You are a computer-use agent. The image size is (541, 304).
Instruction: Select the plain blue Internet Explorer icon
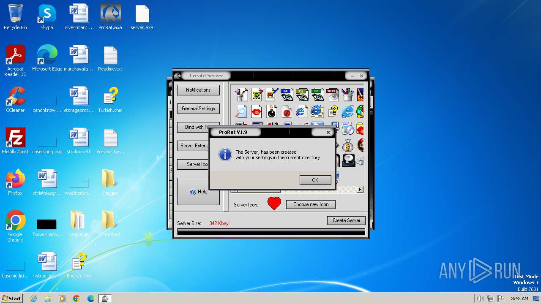[347, 111]
